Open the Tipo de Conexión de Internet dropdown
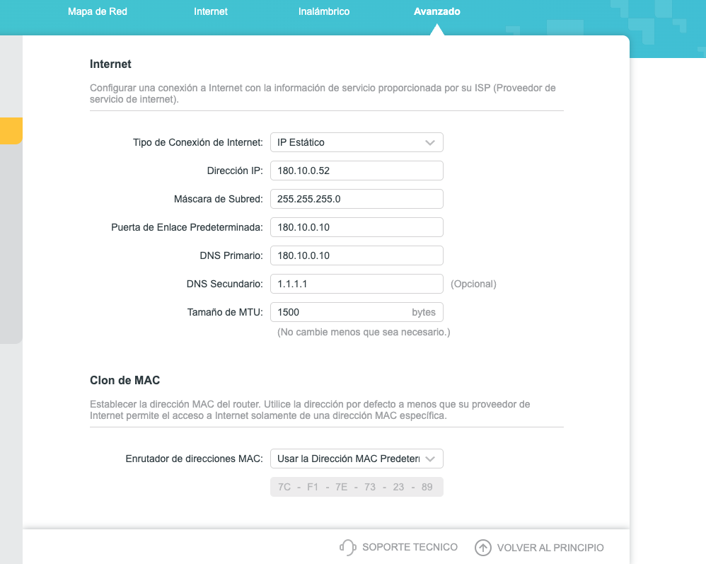This screenshot has height=564, width=706. click(x=357, y=142)
